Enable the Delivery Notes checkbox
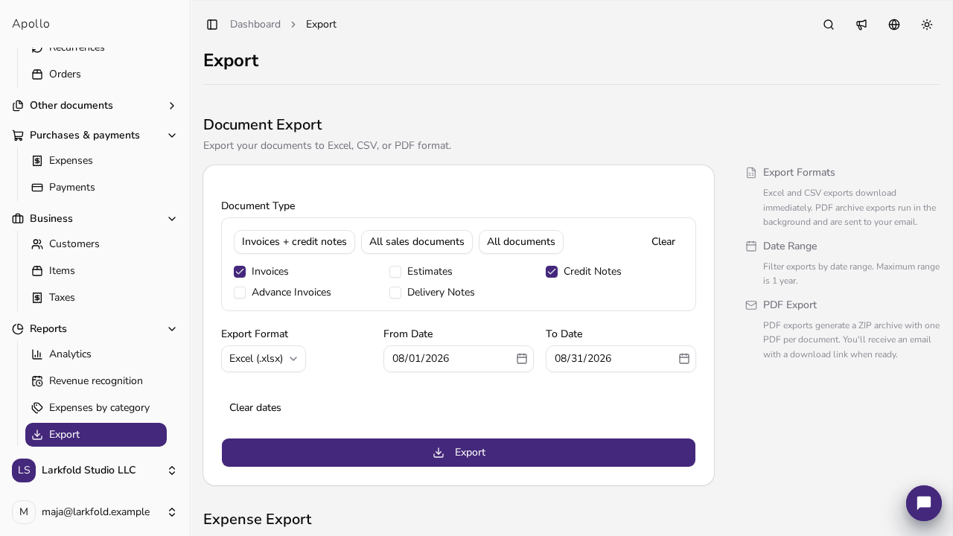The image size is (953, 536). click(395, 293)
